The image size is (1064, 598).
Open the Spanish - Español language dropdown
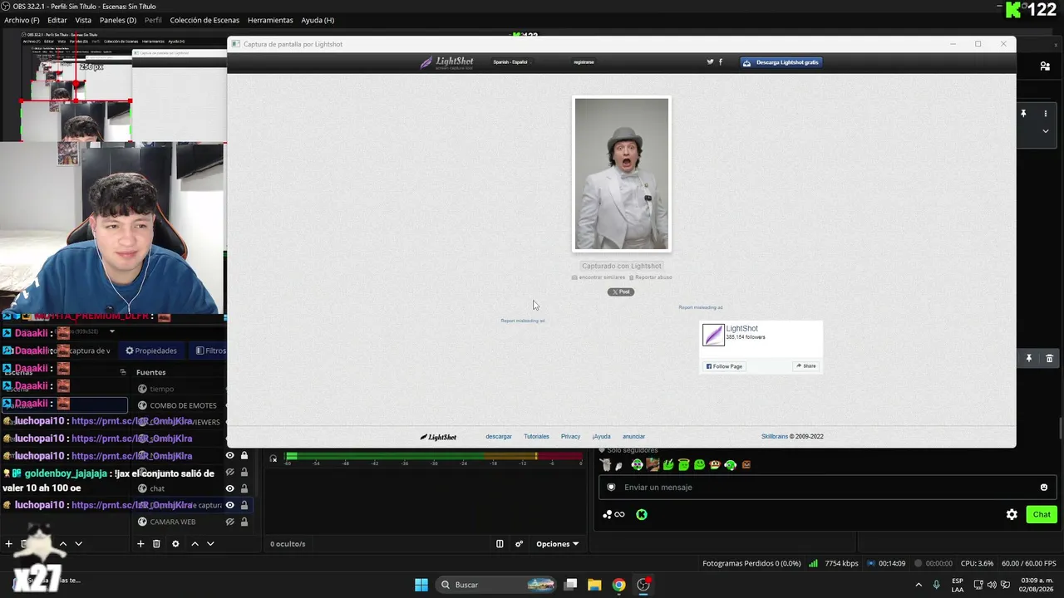pos(510,62)
